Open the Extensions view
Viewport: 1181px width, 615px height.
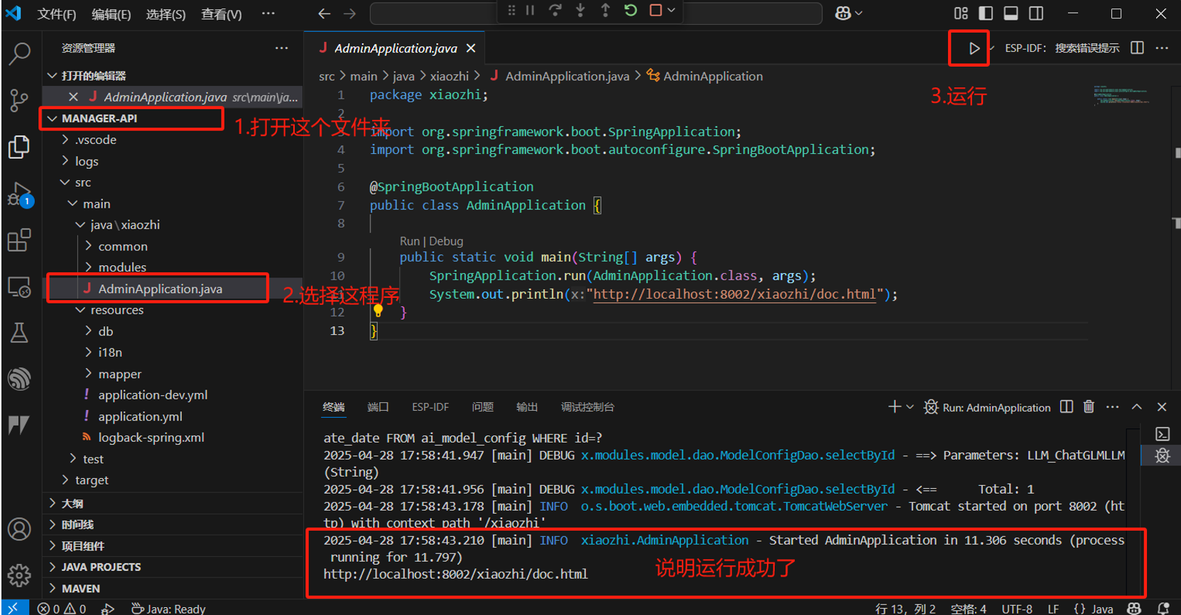point(19,240)
